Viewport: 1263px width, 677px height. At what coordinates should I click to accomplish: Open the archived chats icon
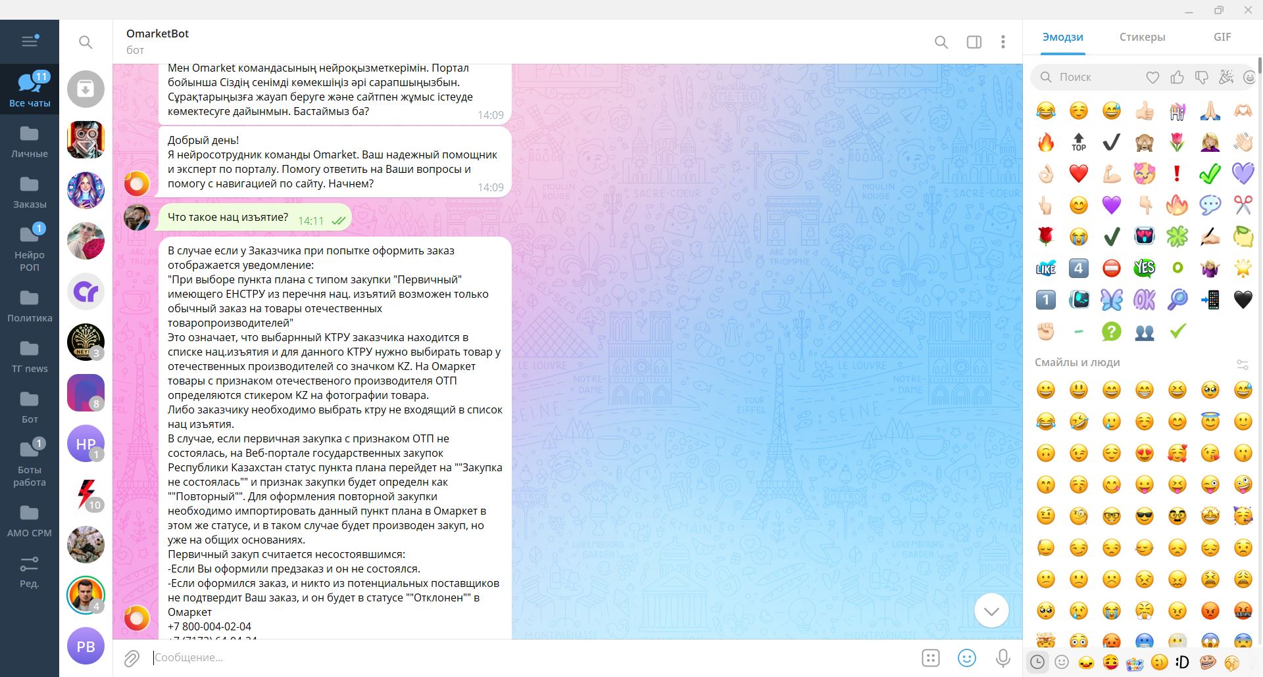pos(86,89)
